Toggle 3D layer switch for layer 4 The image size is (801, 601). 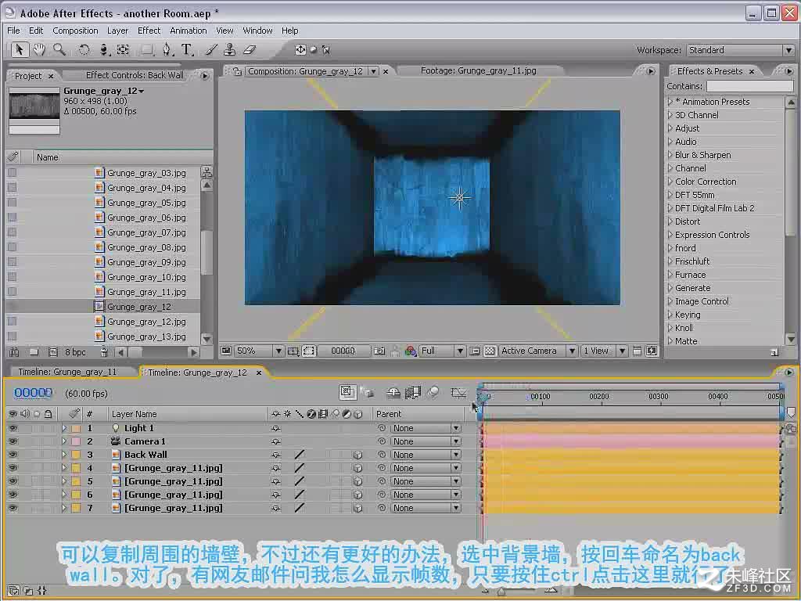[x=357, y=468]
